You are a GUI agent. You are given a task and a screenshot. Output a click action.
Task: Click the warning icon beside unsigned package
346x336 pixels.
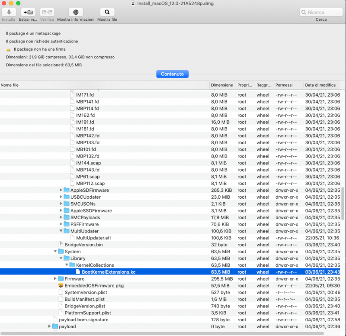pyautogui.click(x=8, y=49)
